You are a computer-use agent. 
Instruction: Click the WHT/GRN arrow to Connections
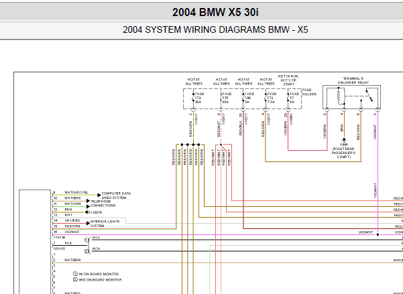click(x=88, y=206)
